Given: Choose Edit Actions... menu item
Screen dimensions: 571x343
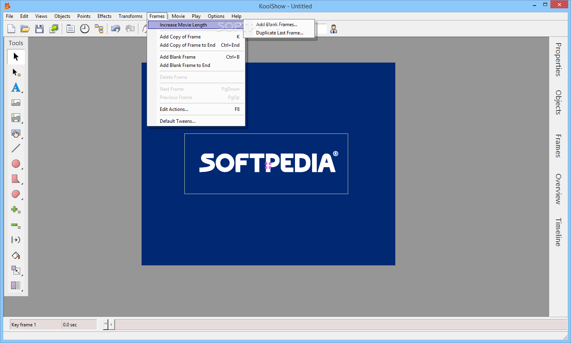Looking at the screenshot, I should 196,109.
